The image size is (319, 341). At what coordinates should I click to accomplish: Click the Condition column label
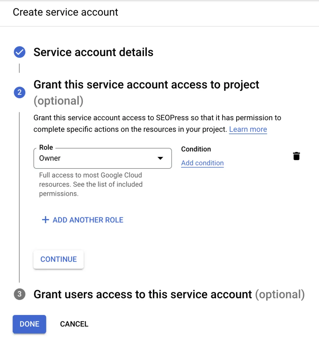pos(196,149)
